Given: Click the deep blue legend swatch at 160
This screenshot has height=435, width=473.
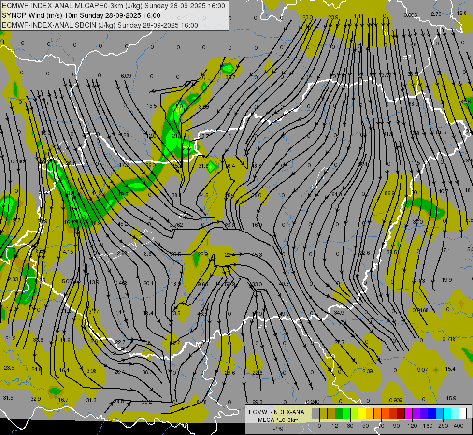Looking at the screenshot, I should 431,414.
